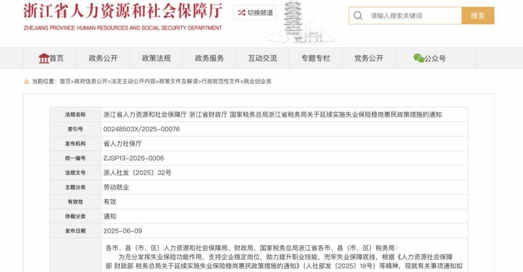Go to 行政规范性文件 in the breadcrumb
Image resolution: width=523 pixels, height=272 pixels.
(x=221, y=81)
